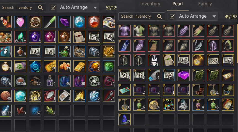The height and width of the screenshot is (132, 238).
Task: Click the Pearl search magnifier button
Action: pos(159,16)
